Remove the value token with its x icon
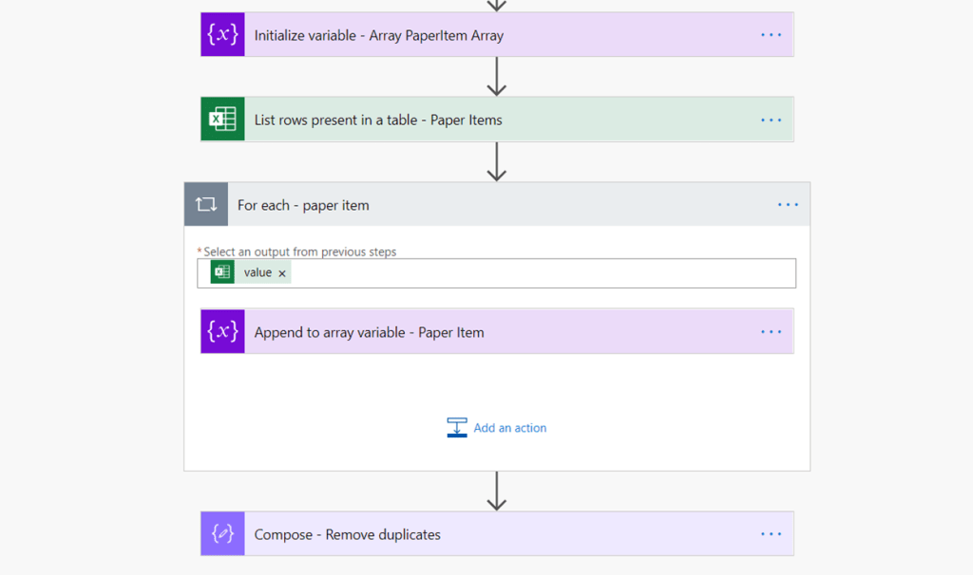The height and width of the screenshot is (575, 973). click(x=282, y=272)
